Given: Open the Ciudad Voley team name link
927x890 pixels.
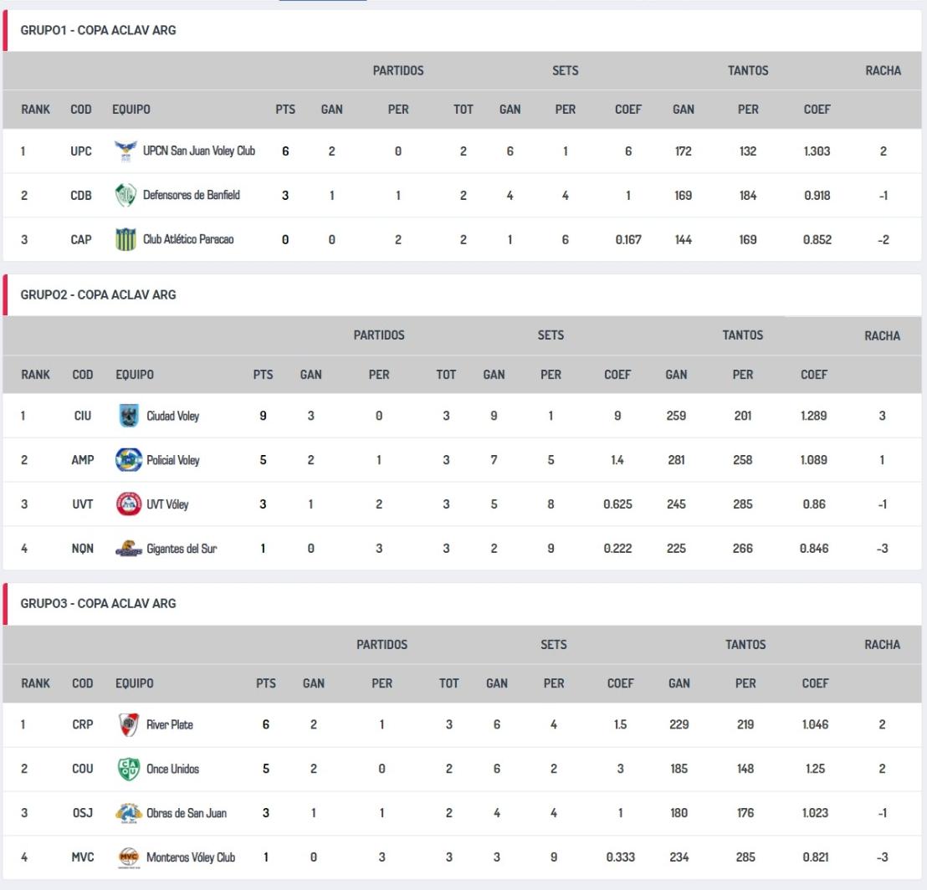Looking at the screenshot, I should (173, 416).
